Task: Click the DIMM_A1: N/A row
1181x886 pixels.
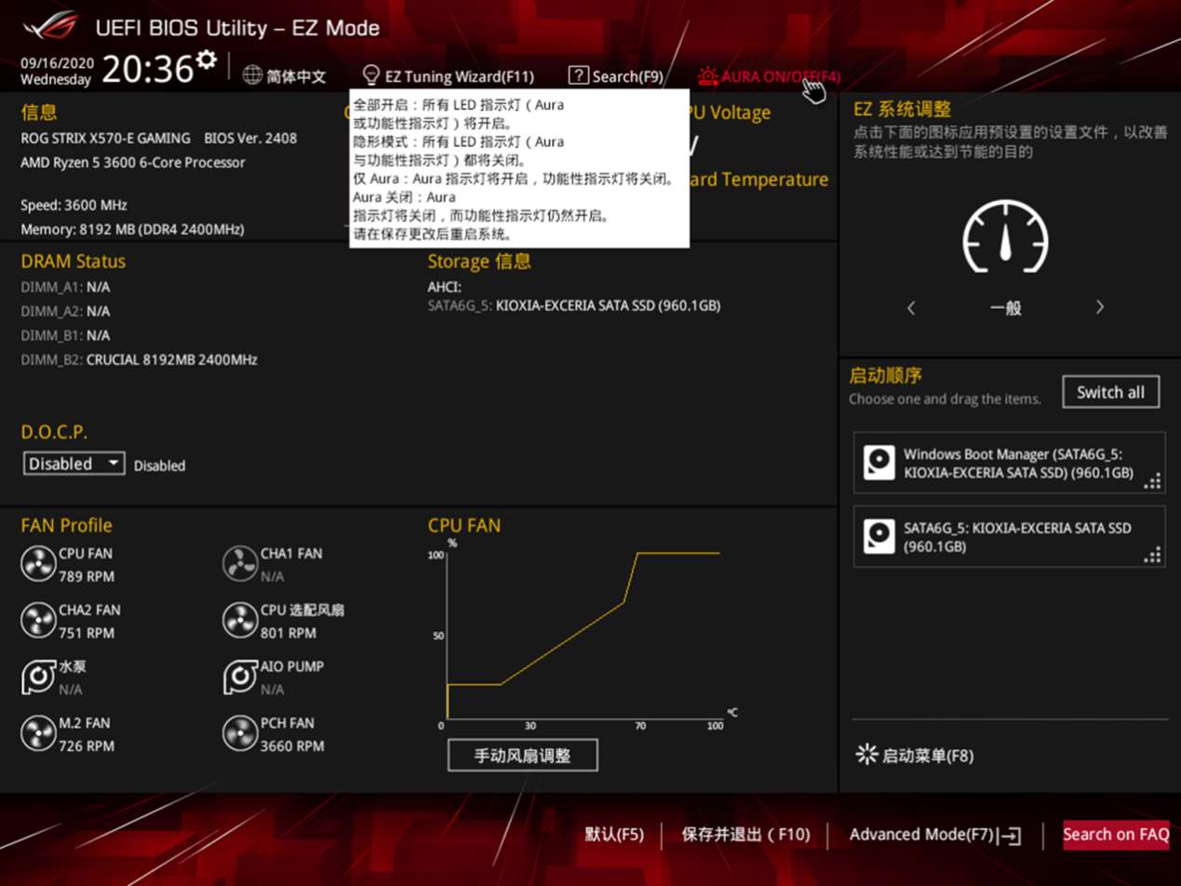Action: click(x=65, y=287)
